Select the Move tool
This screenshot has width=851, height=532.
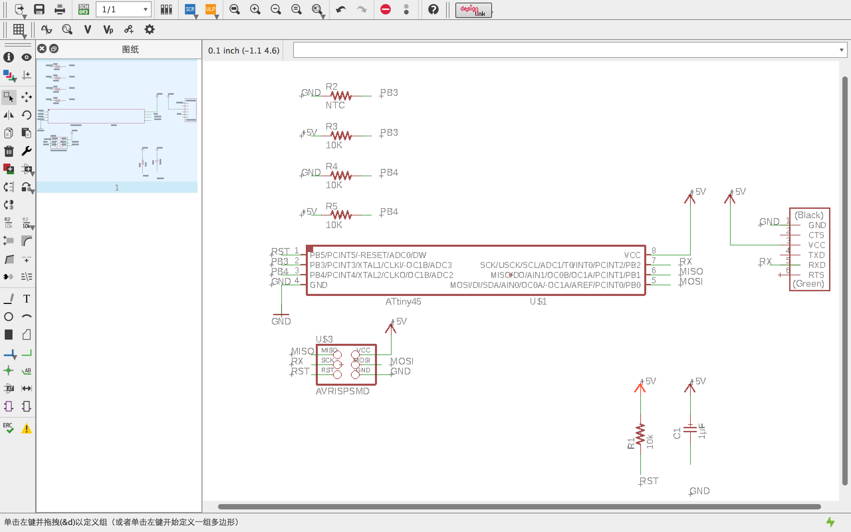tap(26, 97)
